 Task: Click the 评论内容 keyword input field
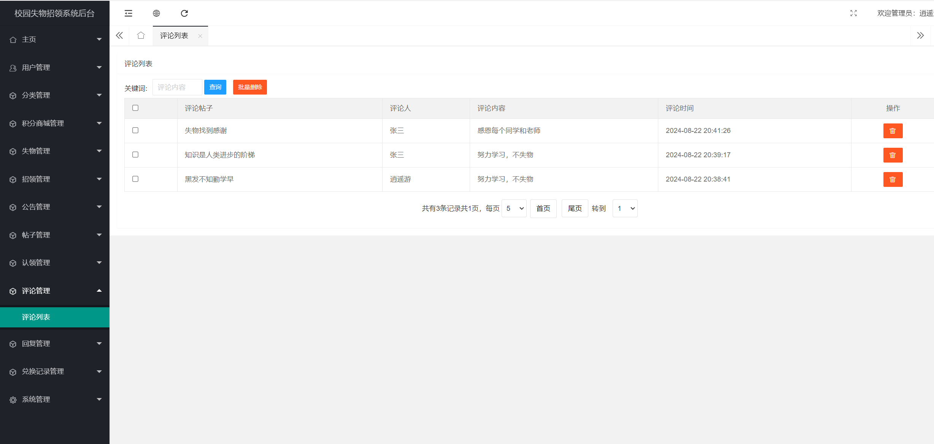[177, 87]
